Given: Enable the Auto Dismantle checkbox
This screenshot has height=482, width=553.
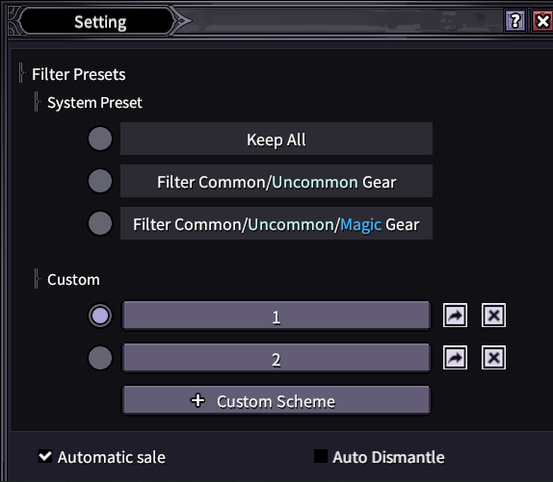Looking at the screenshot, I should click(321, 456).
